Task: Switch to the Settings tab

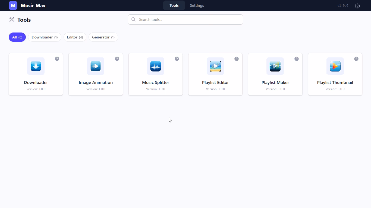Action: [197, 5]
